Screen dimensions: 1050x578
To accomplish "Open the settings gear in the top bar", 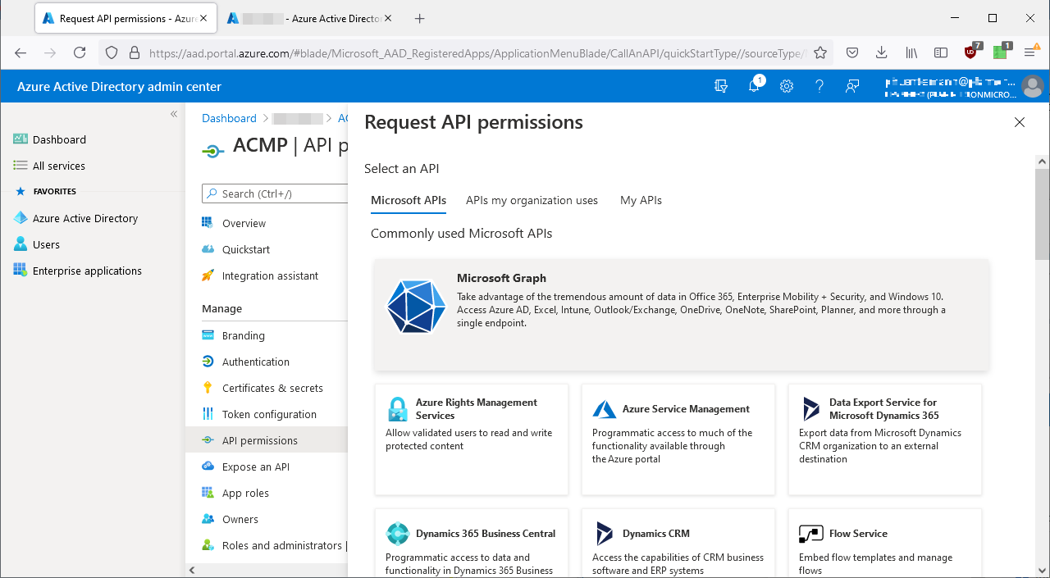I will tap(786, 86).
